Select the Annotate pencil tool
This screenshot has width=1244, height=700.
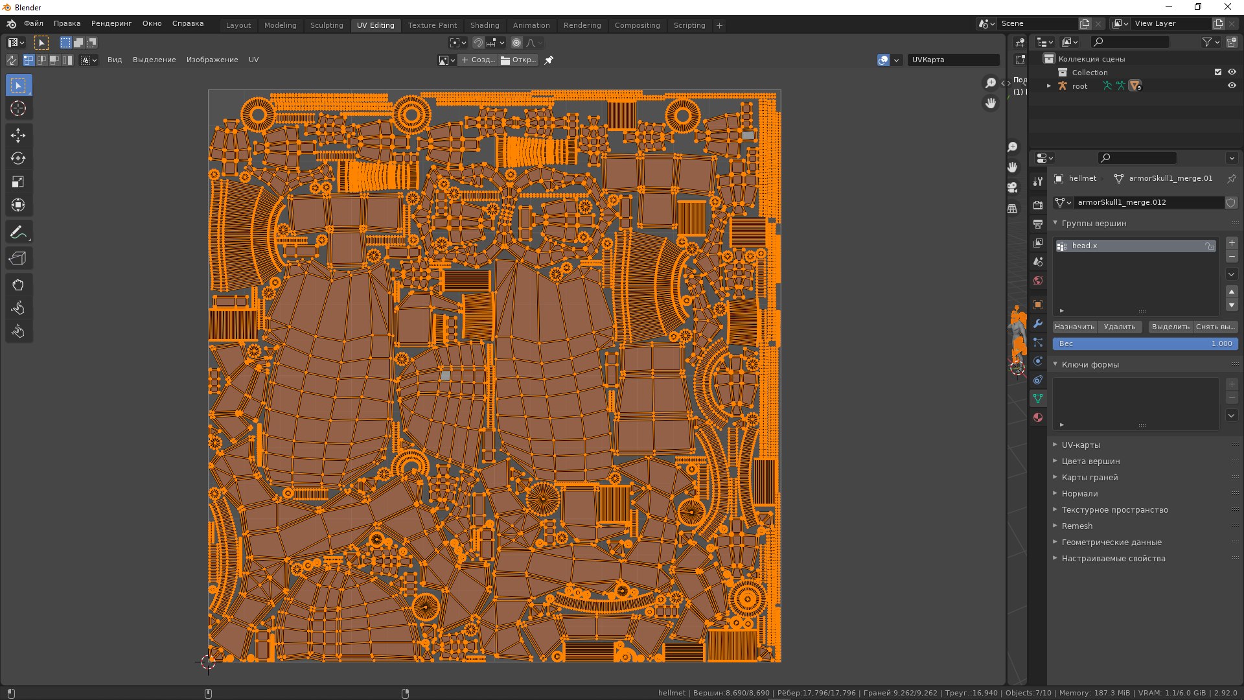coord(18,232)
